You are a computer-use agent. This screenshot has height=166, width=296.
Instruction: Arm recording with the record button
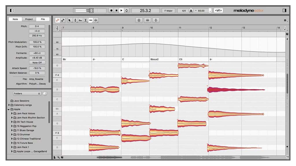(x=111, y=10)
